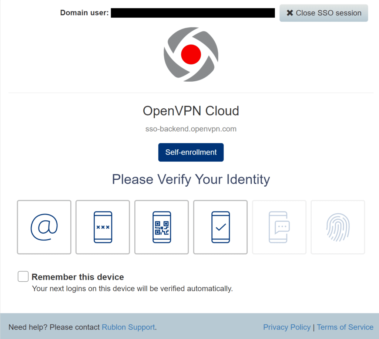Click the OpenVPN Cloud application title
The height and width of the screenshot is (339, 379).
191,111
